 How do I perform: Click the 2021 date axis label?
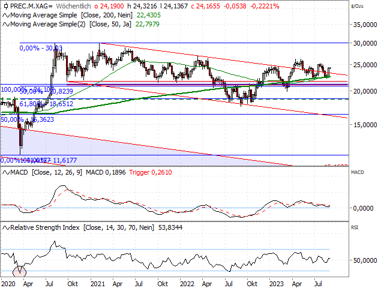[97, 284]
